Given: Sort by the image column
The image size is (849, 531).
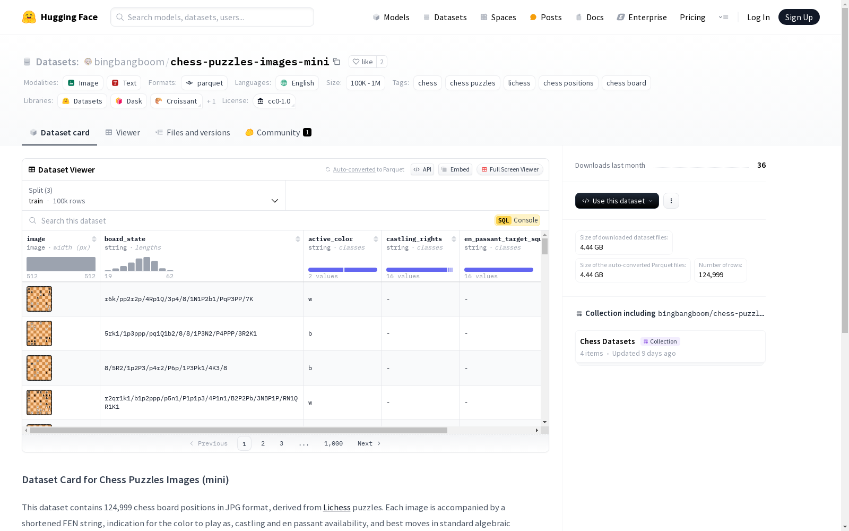Looking at the screenshot, I should [94, 239].
